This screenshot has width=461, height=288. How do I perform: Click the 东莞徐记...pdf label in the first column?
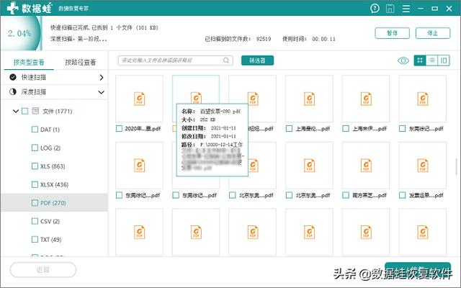tap(143, 195)
